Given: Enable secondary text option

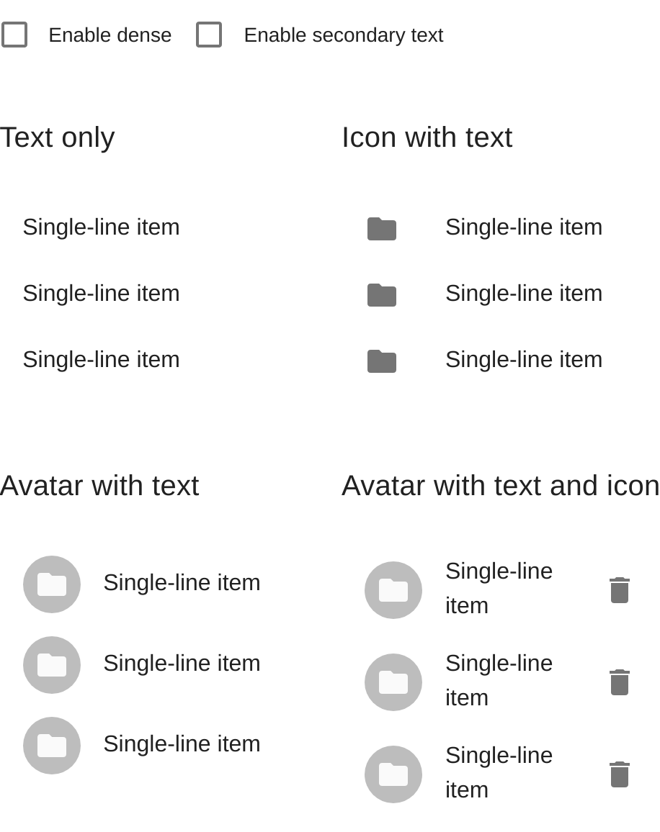Looking at the screenshot, I should pyautogui.click(x=209, y=34).
